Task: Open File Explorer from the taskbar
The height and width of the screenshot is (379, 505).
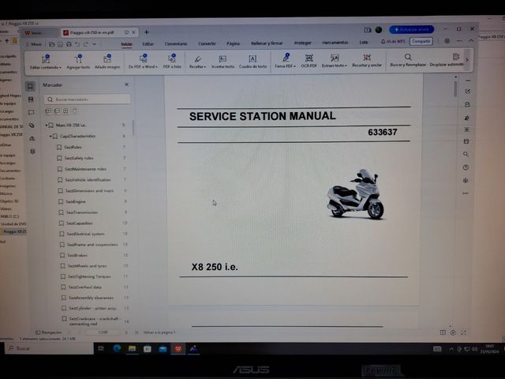Action: click(x=132, y=348)
